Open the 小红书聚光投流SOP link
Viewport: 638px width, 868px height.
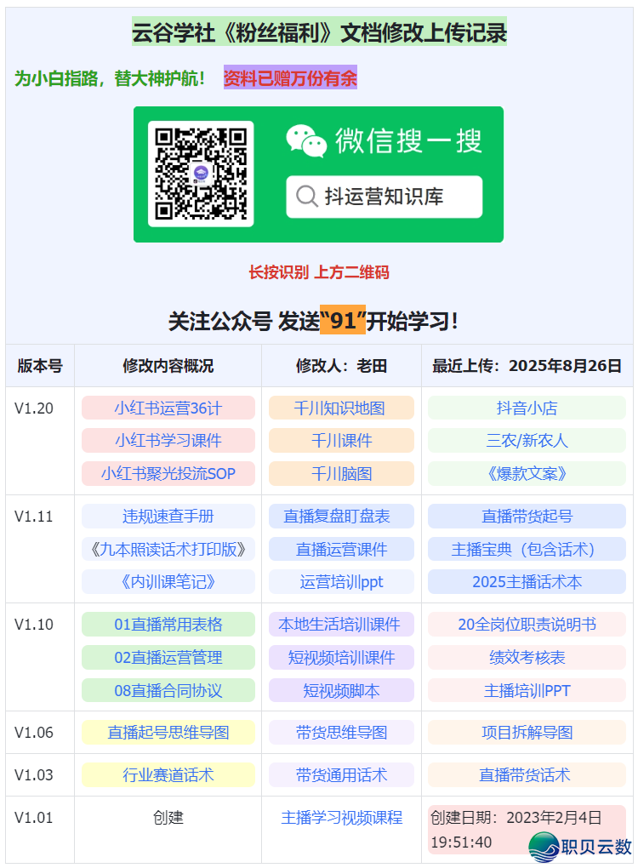[168, 473]
